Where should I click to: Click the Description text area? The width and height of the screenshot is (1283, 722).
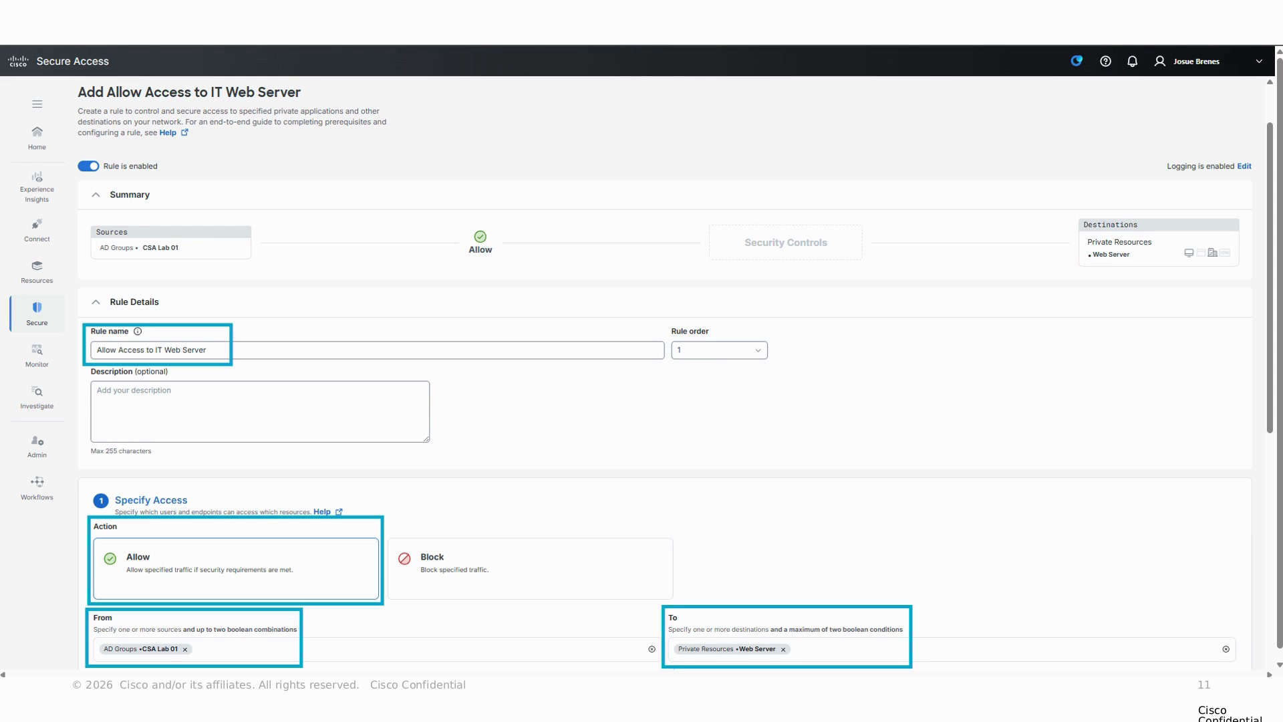(260, 412)
